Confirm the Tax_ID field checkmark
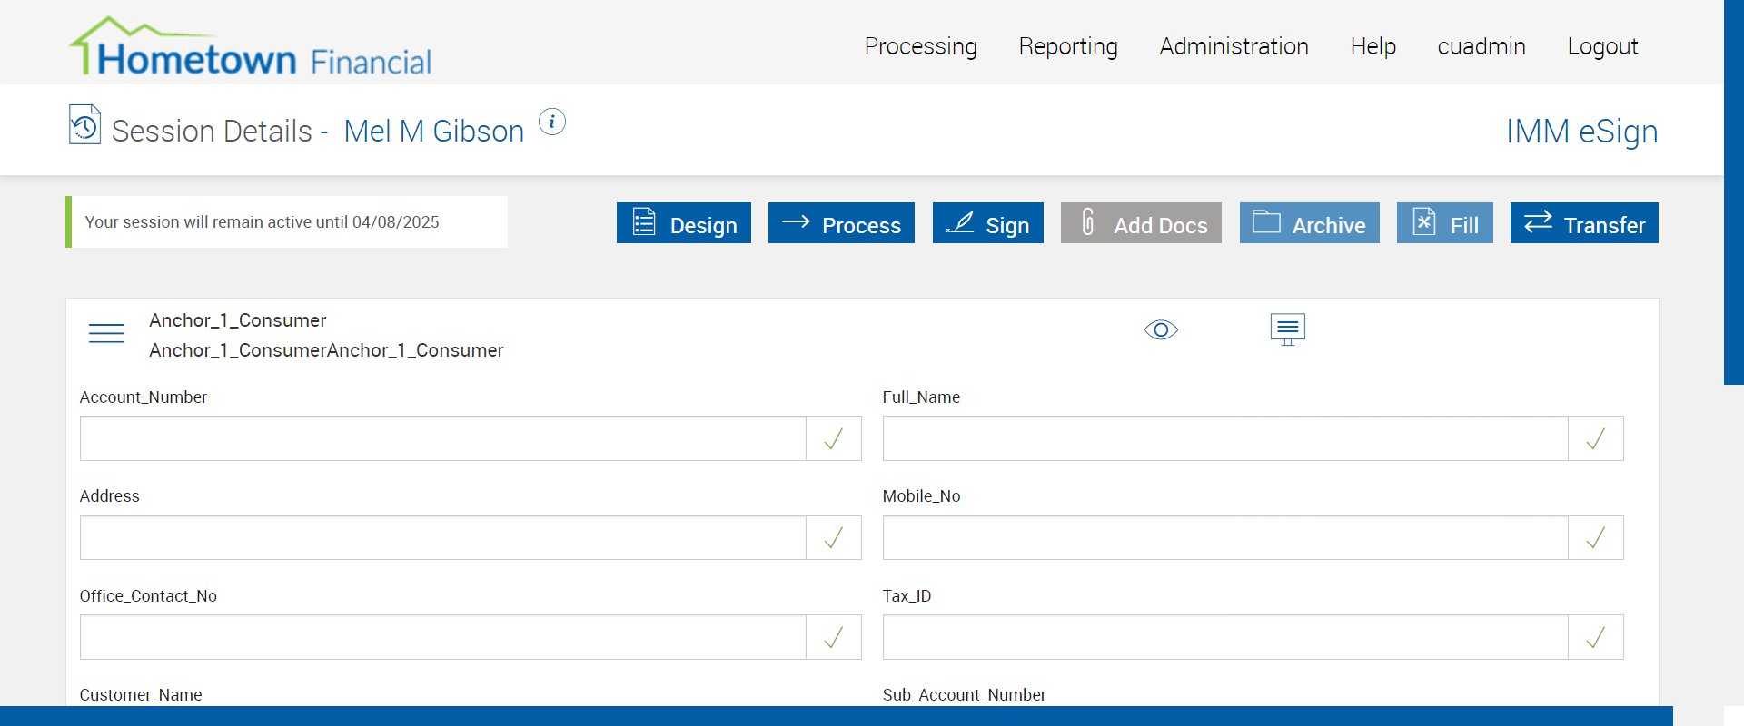 pyautogui.click(x=1596, y=637)
